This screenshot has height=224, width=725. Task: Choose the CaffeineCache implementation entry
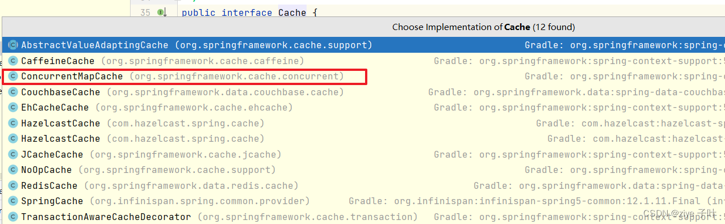coord(363,61)
